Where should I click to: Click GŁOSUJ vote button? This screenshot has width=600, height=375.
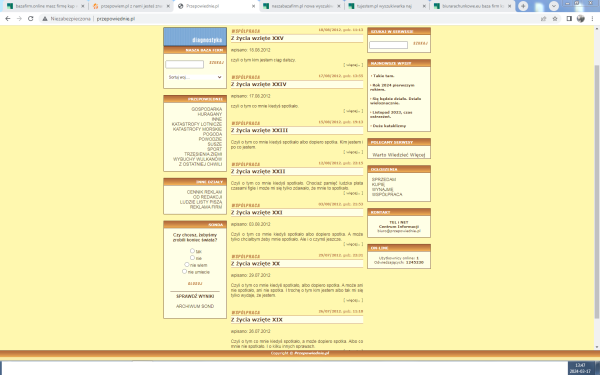point(195,283)
